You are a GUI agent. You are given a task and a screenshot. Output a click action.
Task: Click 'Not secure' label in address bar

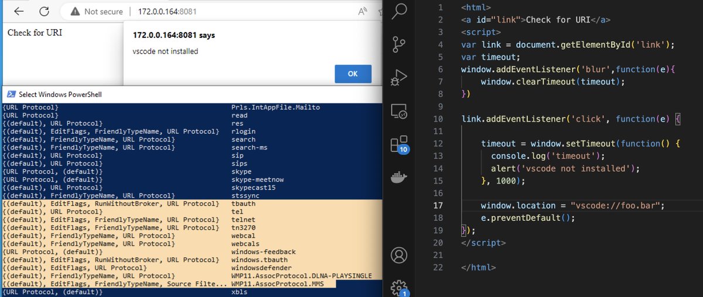point(104,11)
